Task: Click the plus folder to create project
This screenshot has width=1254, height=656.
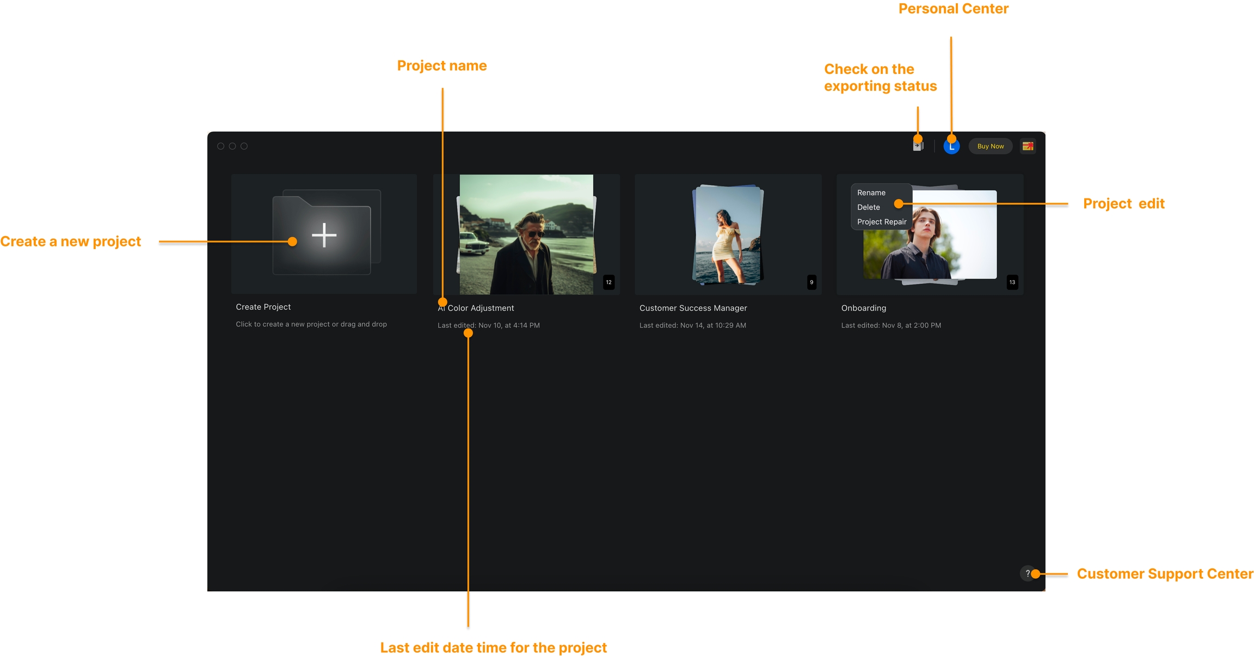Action: (x=324, y=235)
